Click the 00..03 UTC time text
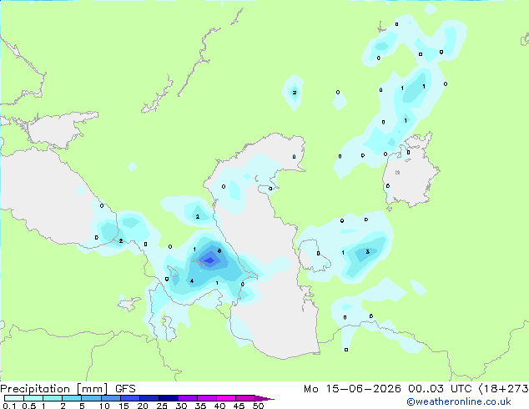Screen dimensions: 529x409 (440, 389)
